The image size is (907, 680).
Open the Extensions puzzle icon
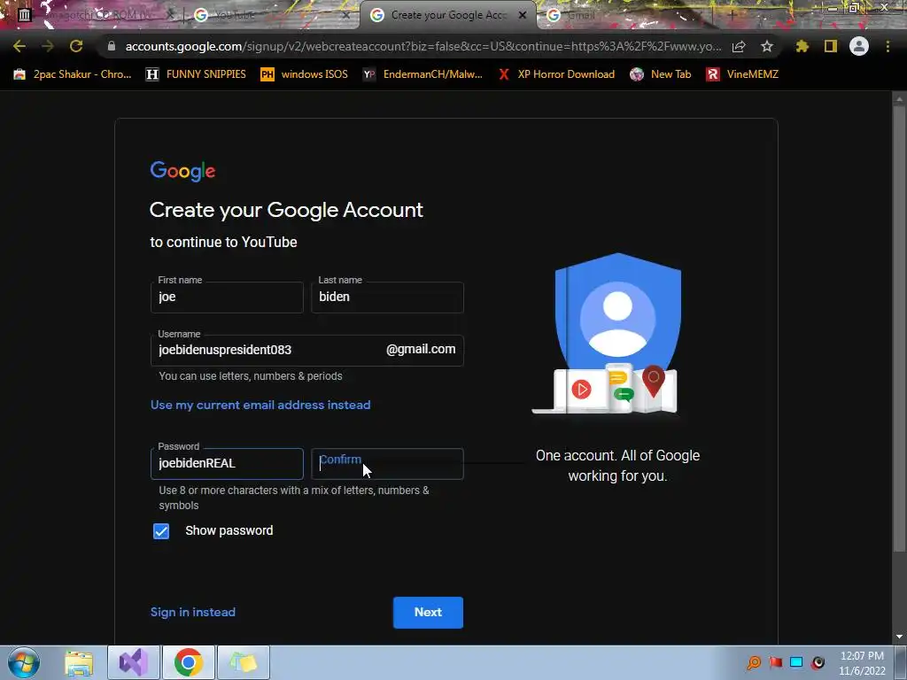click(802, 46)
